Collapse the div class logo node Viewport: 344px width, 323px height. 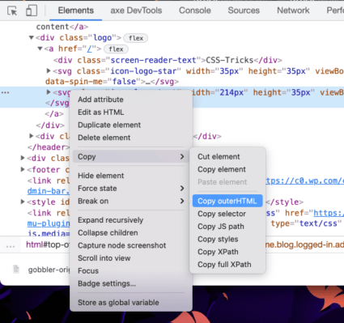tap(32, 38)
